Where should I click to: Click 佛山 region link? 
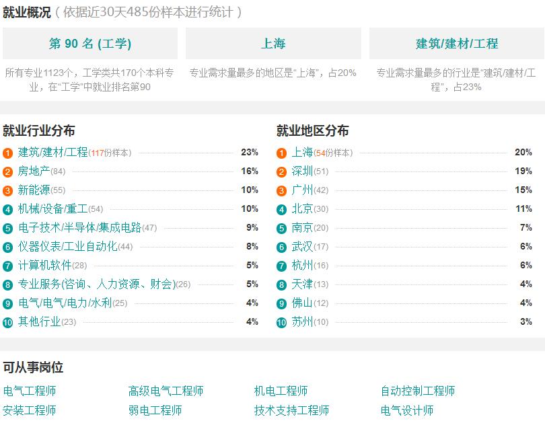point(302,303)
